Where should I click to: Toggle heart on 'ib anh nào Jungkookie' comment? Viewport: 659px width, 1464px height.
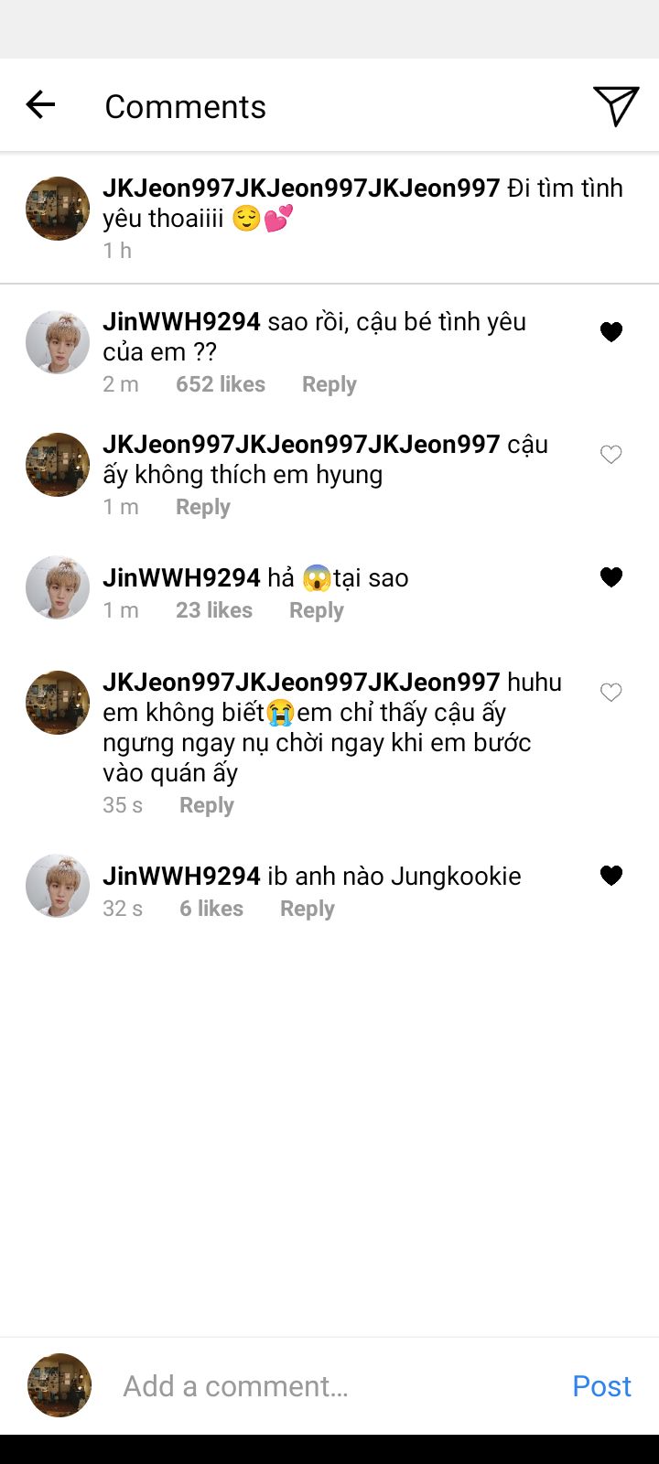(611, 876)
